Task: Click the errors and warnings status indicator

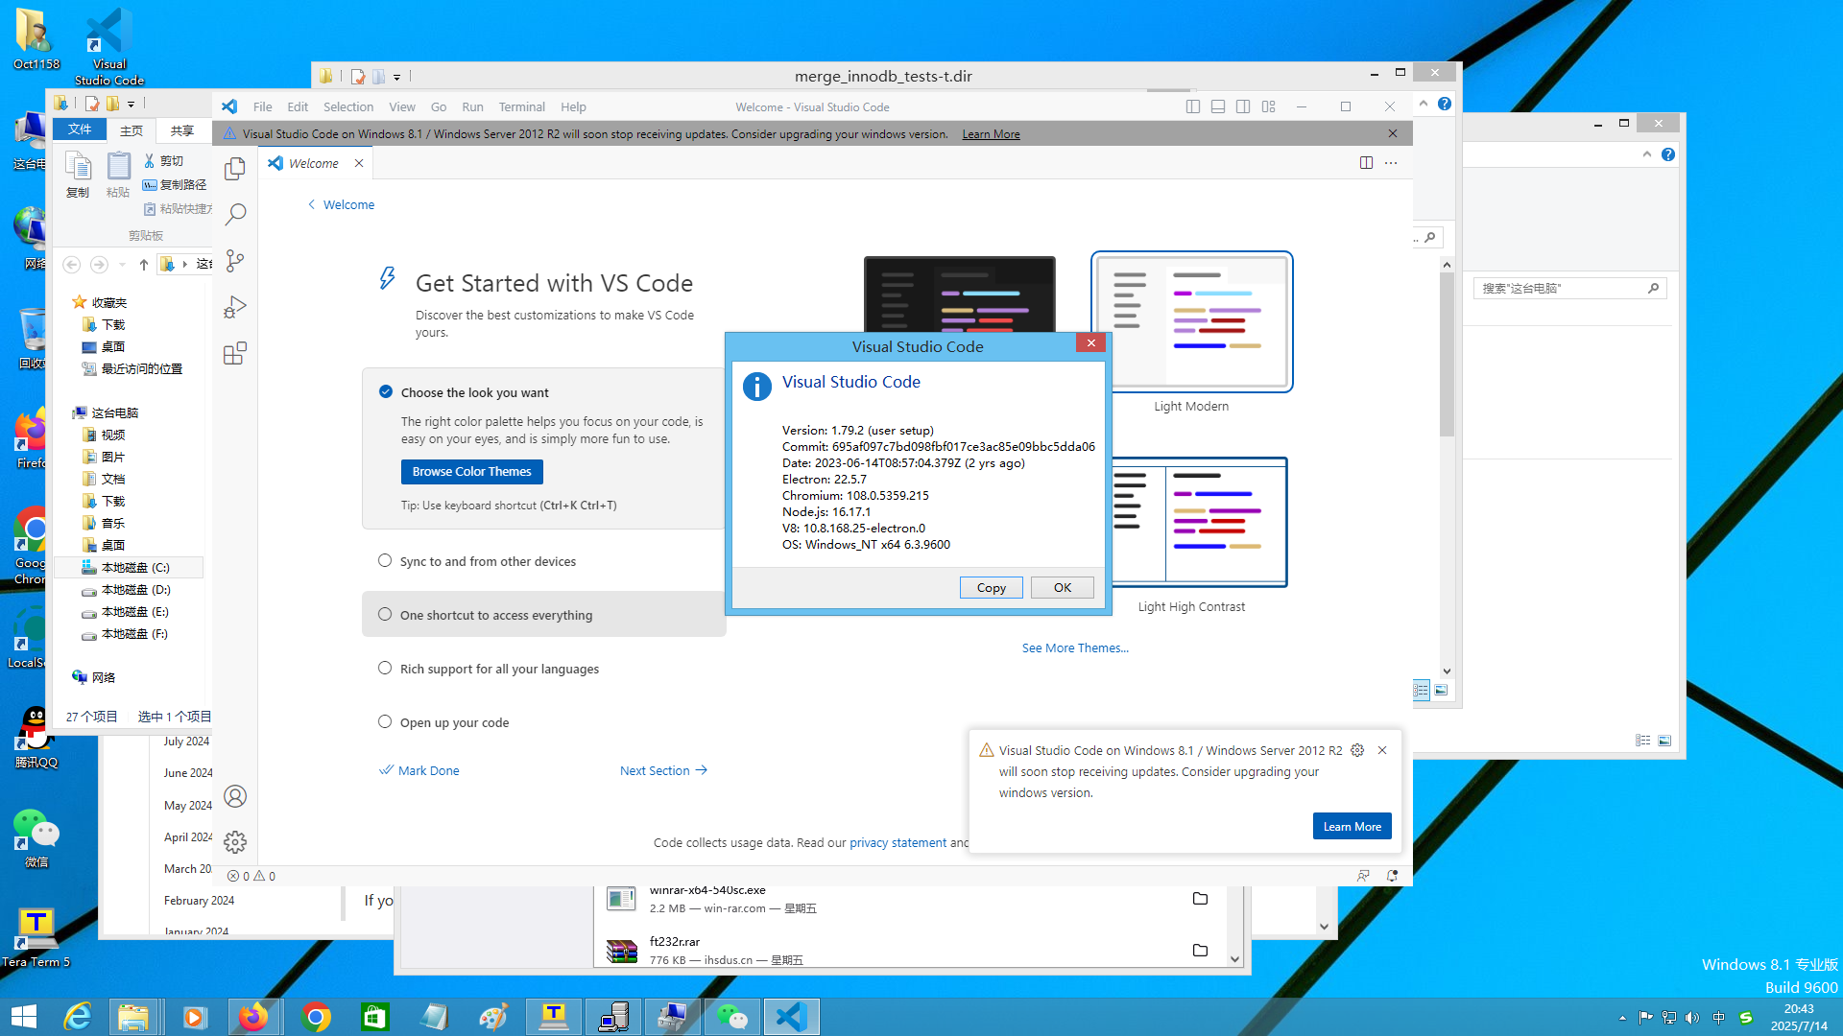Action: click(251, 876)
